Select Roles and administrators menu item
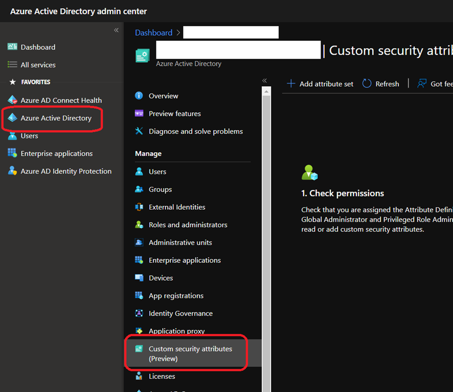453x392 pixels. tap(188, 225)
